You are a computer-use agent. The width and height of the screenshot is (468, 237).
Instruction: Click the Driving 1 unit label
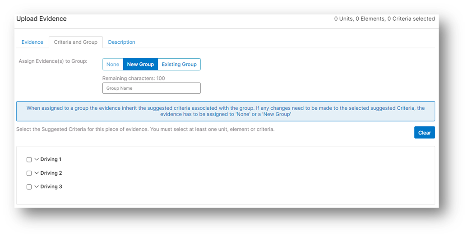pyautogui.click(x=51, y=159)
